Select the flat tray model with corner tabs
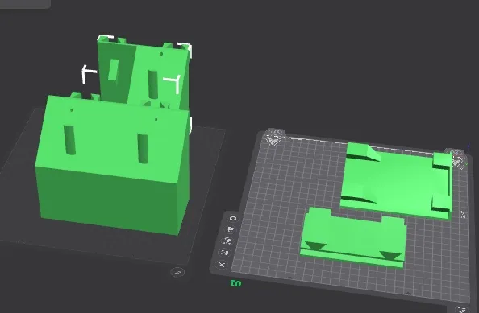 tap(397, 180)
